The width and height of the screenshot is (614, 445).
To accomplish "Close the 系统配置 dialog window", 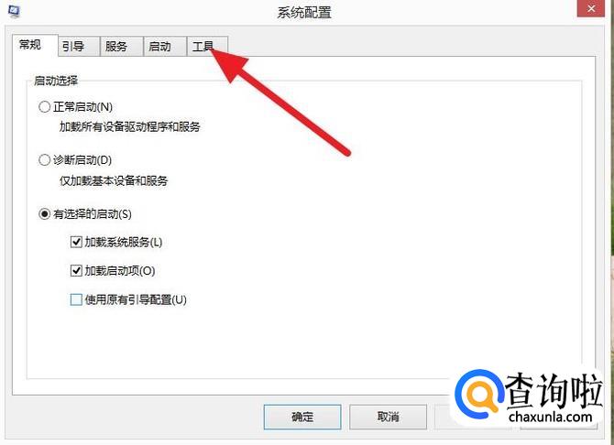I will [x=591, y=8].
